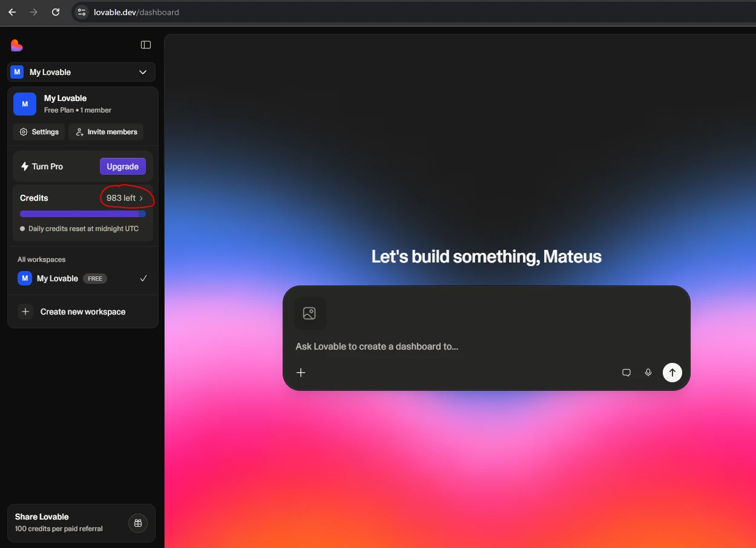Click Invite members button
Image resolution: width=756 pixels, height=548 pixels.
tap(106, 132)
